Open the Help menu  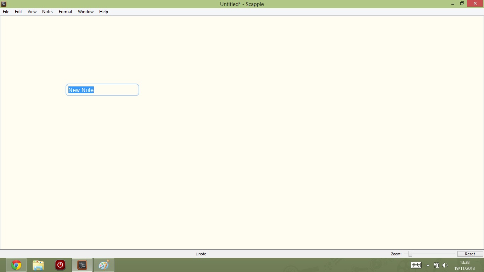point(103,12)
